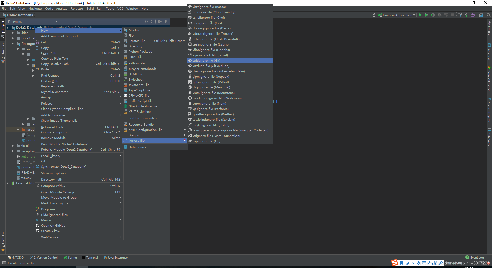Open VCS menu in menu bar
The height and width of the screenshot is (268, 492).
tap(120, 9)
